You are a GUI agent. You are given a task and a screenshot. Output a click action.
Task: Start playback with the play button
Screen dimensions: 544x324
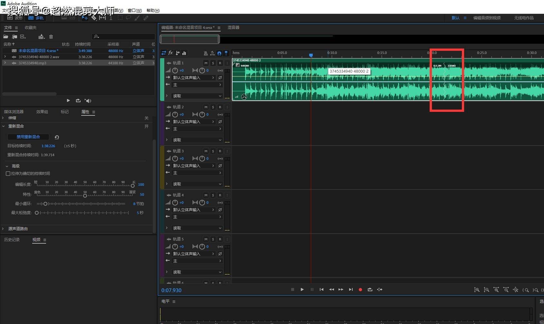click(x=302, y=290)
